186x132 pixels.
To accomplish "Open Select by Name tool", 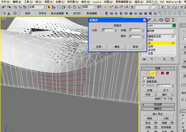I will (x=54, y=7).
